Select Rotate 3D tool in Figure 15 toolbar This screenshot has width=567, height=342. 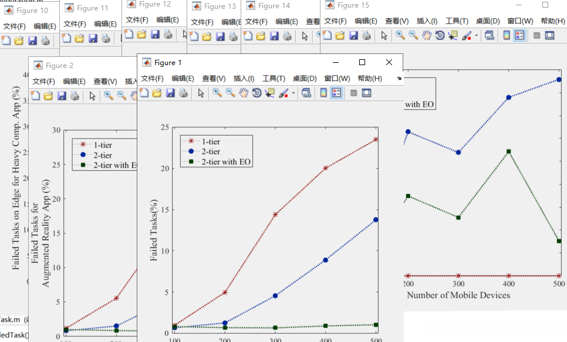click(440, 35)
